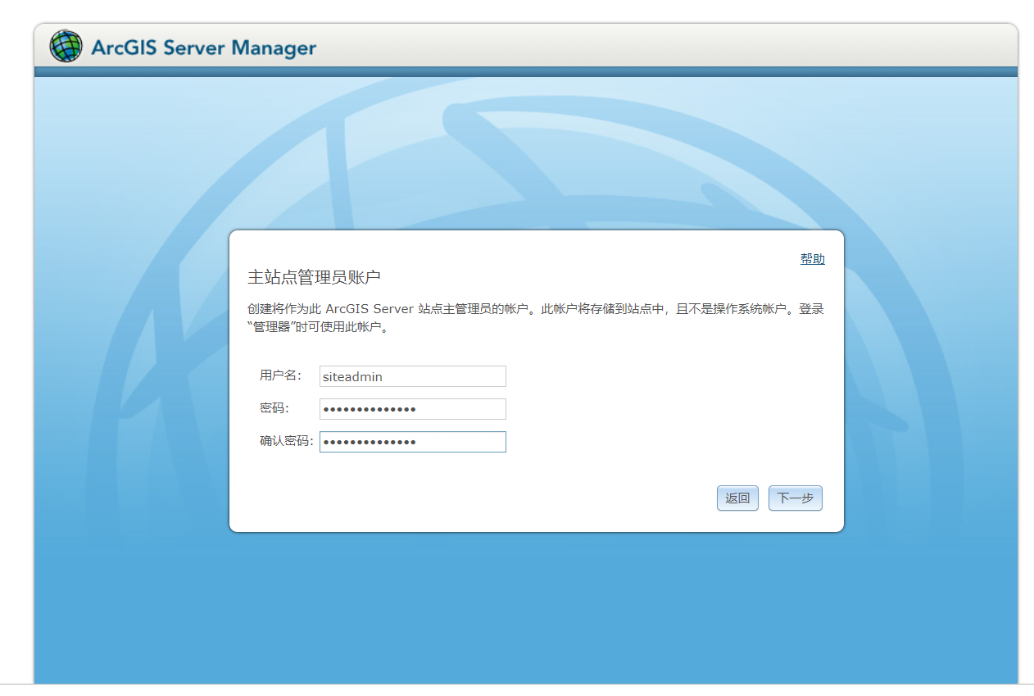Click the ArcGIS globe logo icon
1034x696 pixels.
point(66,47)
